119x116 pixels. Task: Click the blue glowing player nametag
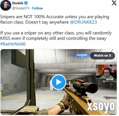(82, 55)
